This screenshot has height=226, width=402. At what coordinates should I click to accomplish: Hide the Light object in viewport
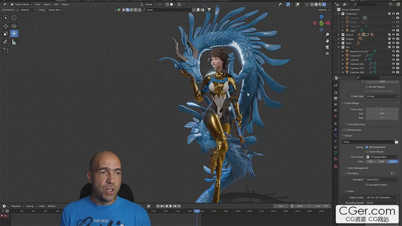tap(393, 31)
